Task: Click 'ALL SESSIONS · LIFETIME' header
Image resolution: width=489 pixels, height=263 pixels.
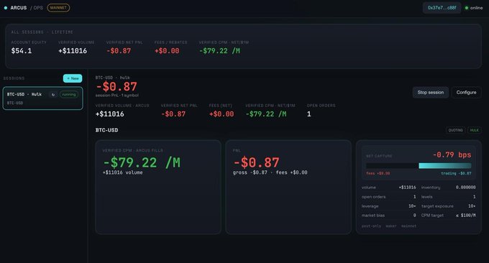Action: [x=42, y=32]
